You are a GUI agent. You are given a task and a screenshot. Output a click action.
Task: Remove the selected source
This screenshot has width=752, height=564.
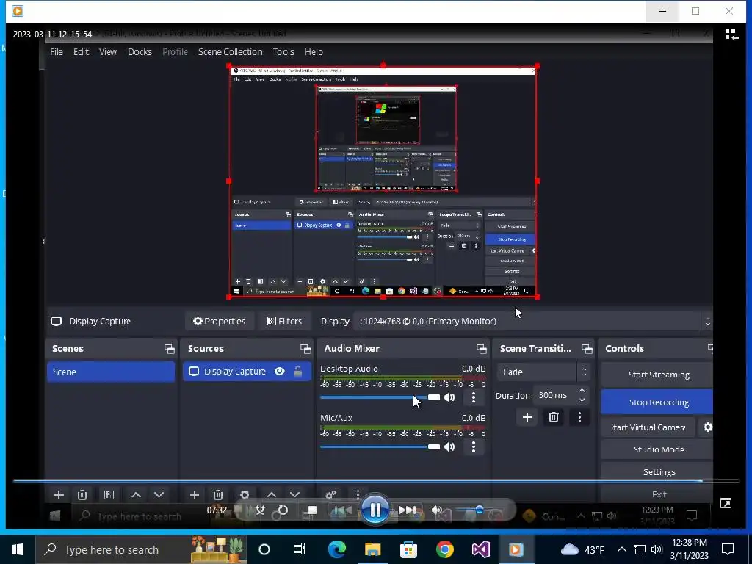217,495
